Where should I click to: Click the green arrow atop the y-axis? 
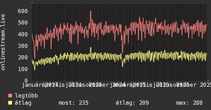click(32, 3)
